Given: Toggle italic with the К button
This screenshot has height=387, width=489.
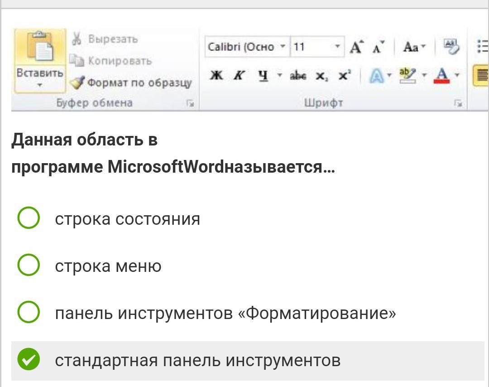Looking at the screenshot, I should click(x=239, y=75).
